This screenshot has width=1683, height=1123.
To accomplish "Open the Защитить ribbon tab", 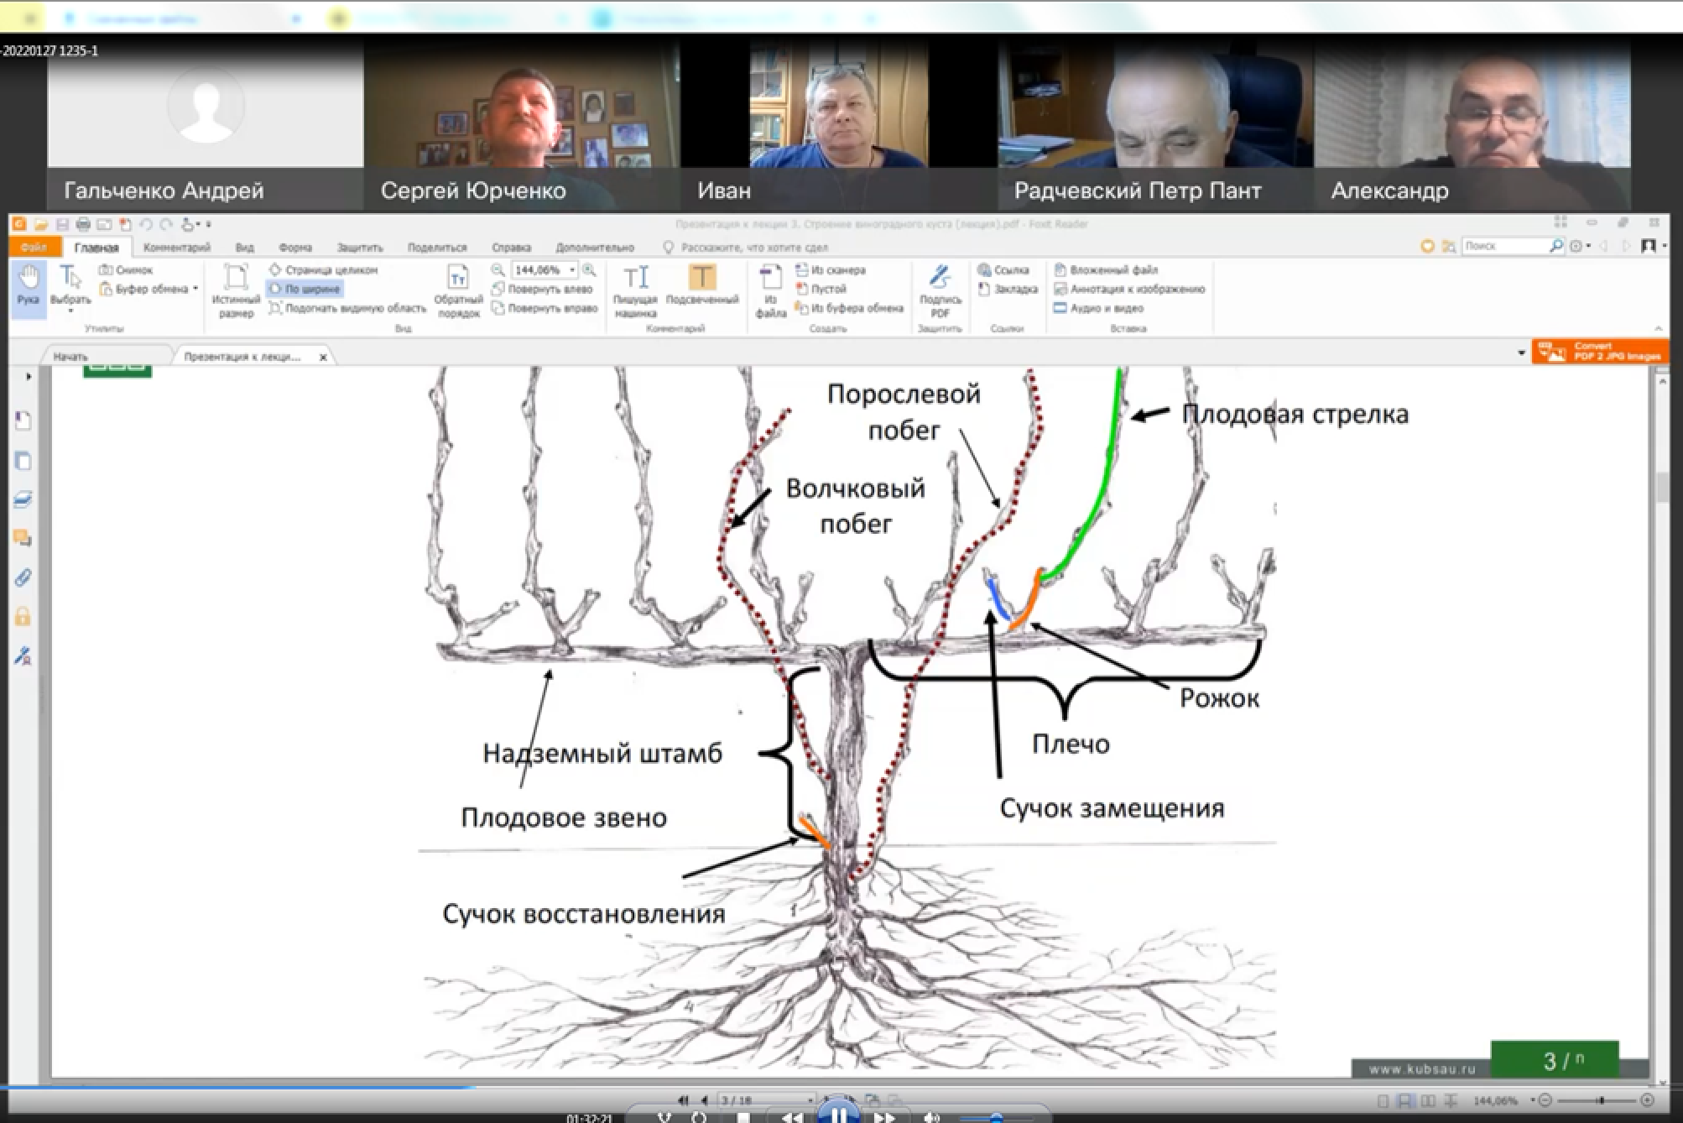I will click(x=359, y=248).
